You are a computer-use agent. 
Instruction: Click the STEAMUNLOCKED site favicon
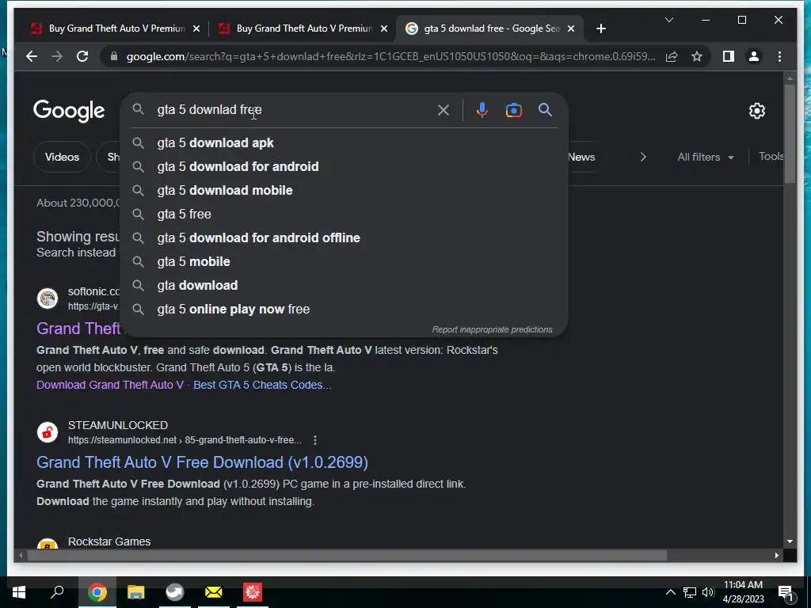click(47, 432)
